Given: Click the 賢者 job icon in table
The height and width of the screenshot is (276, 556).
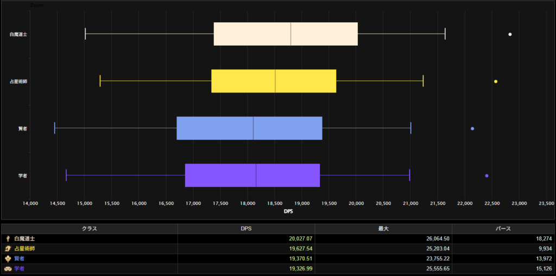Looking at the screenshot, I should 8,259.
